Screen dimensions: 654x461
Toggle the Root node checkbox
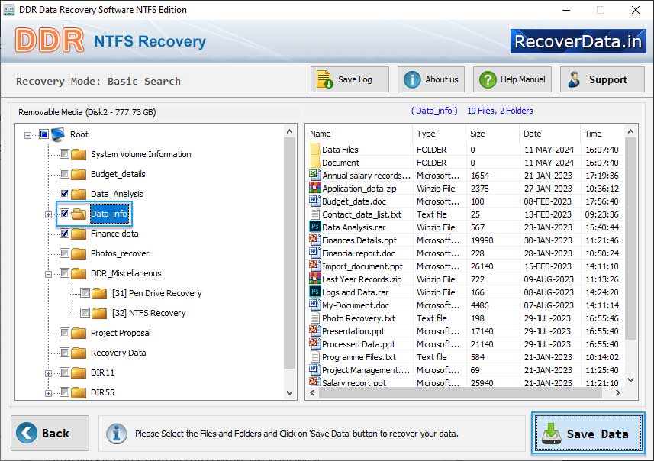[x=43, y=134]
